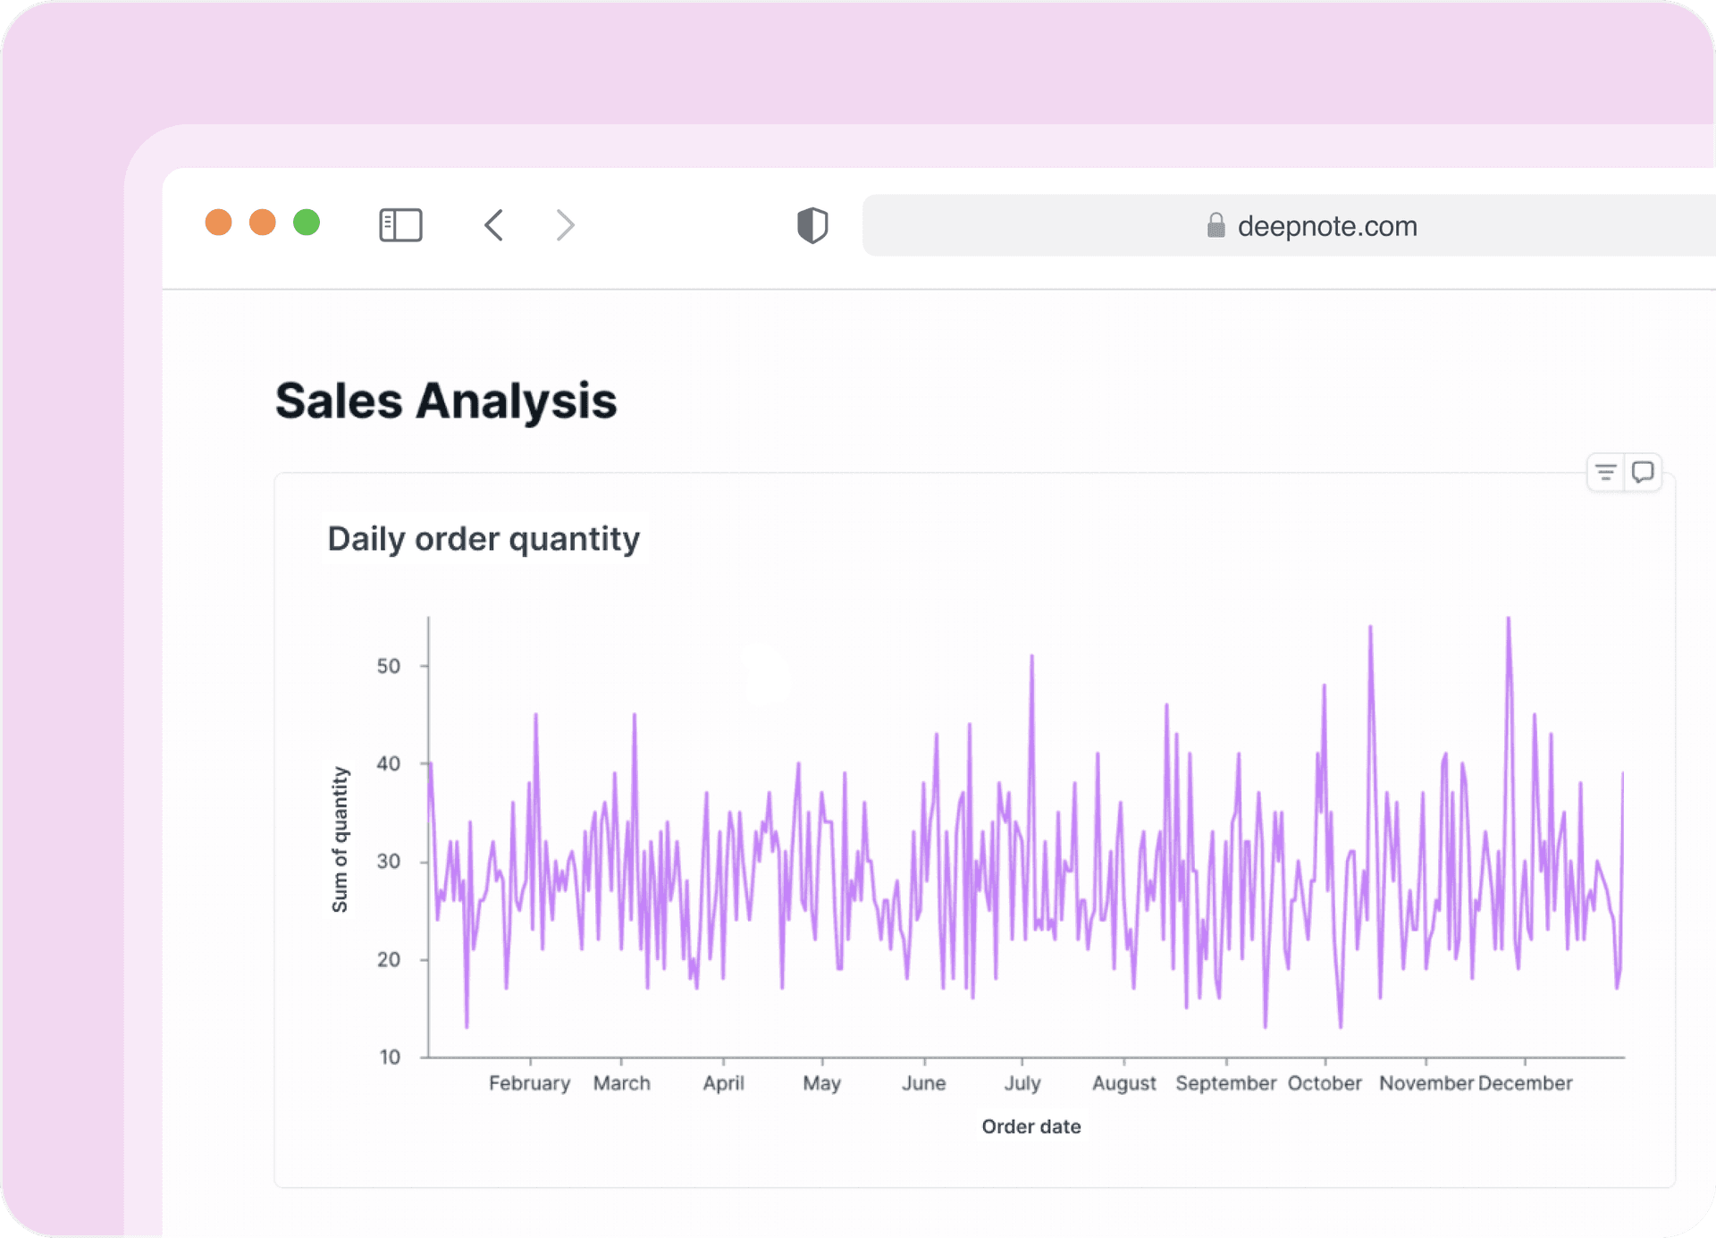Open the comment bubble on chart block
The height and width of the screenshot is (1238, 1716).
click(1643, 472)
